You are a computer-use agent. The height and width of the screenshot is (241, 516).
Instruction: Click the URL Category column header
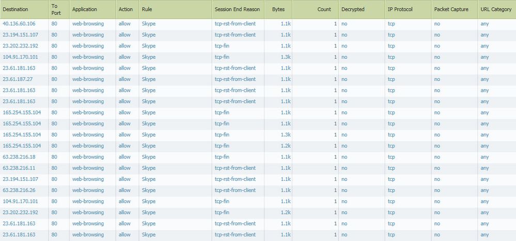coord(495,9)
